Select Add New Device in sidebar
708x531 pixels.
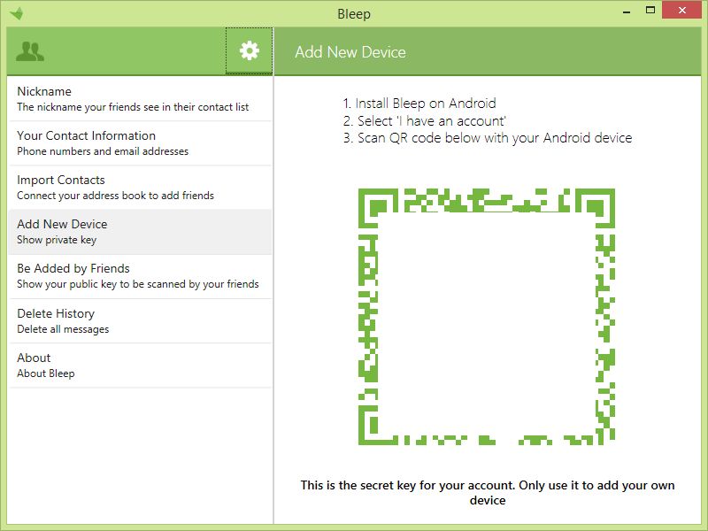click(x=140, y=232)
